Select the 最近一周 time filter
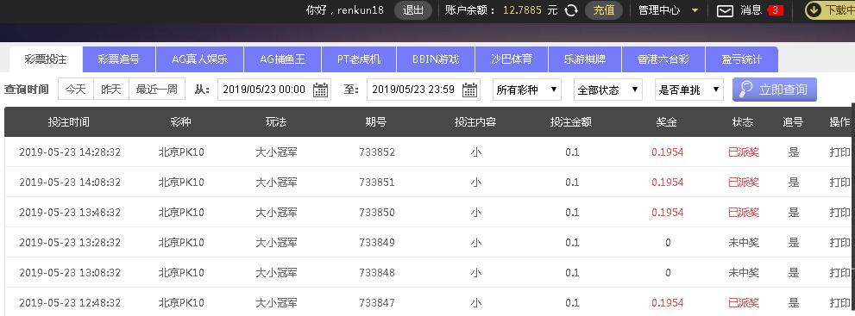Image resolution: width=855 pixels, height=316 pixels. tap(157, 90)
